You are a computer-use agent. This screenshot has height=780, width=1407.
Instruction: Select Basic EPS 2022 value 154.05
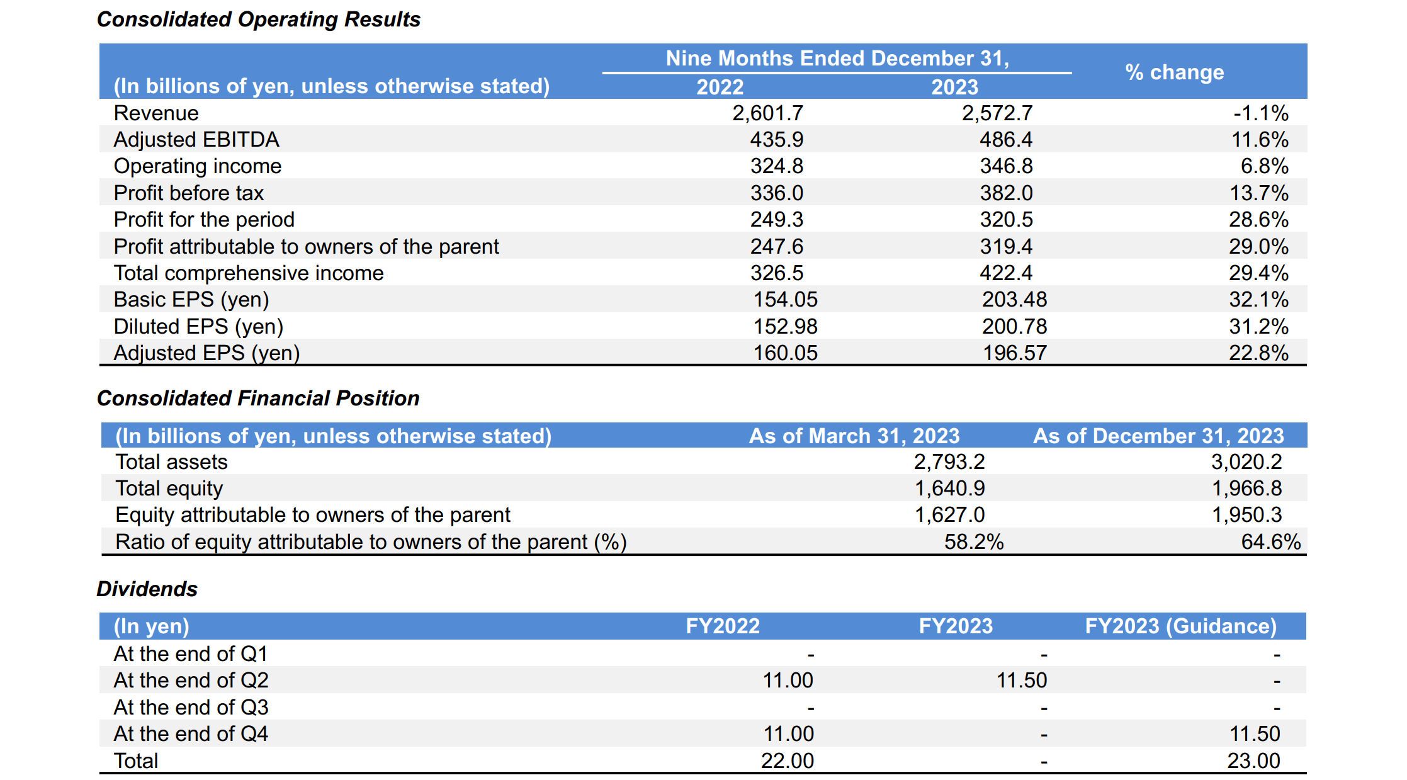point(785,300)
